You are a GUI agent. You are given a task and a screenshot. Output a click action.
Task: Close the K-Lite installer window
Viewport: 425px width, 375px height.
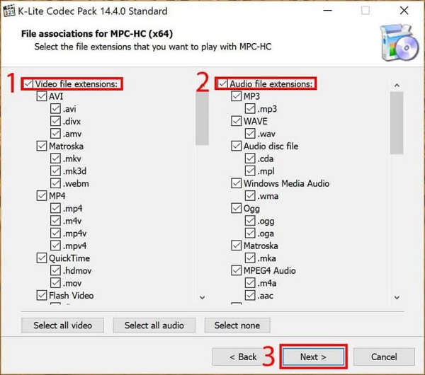(404, 11)
